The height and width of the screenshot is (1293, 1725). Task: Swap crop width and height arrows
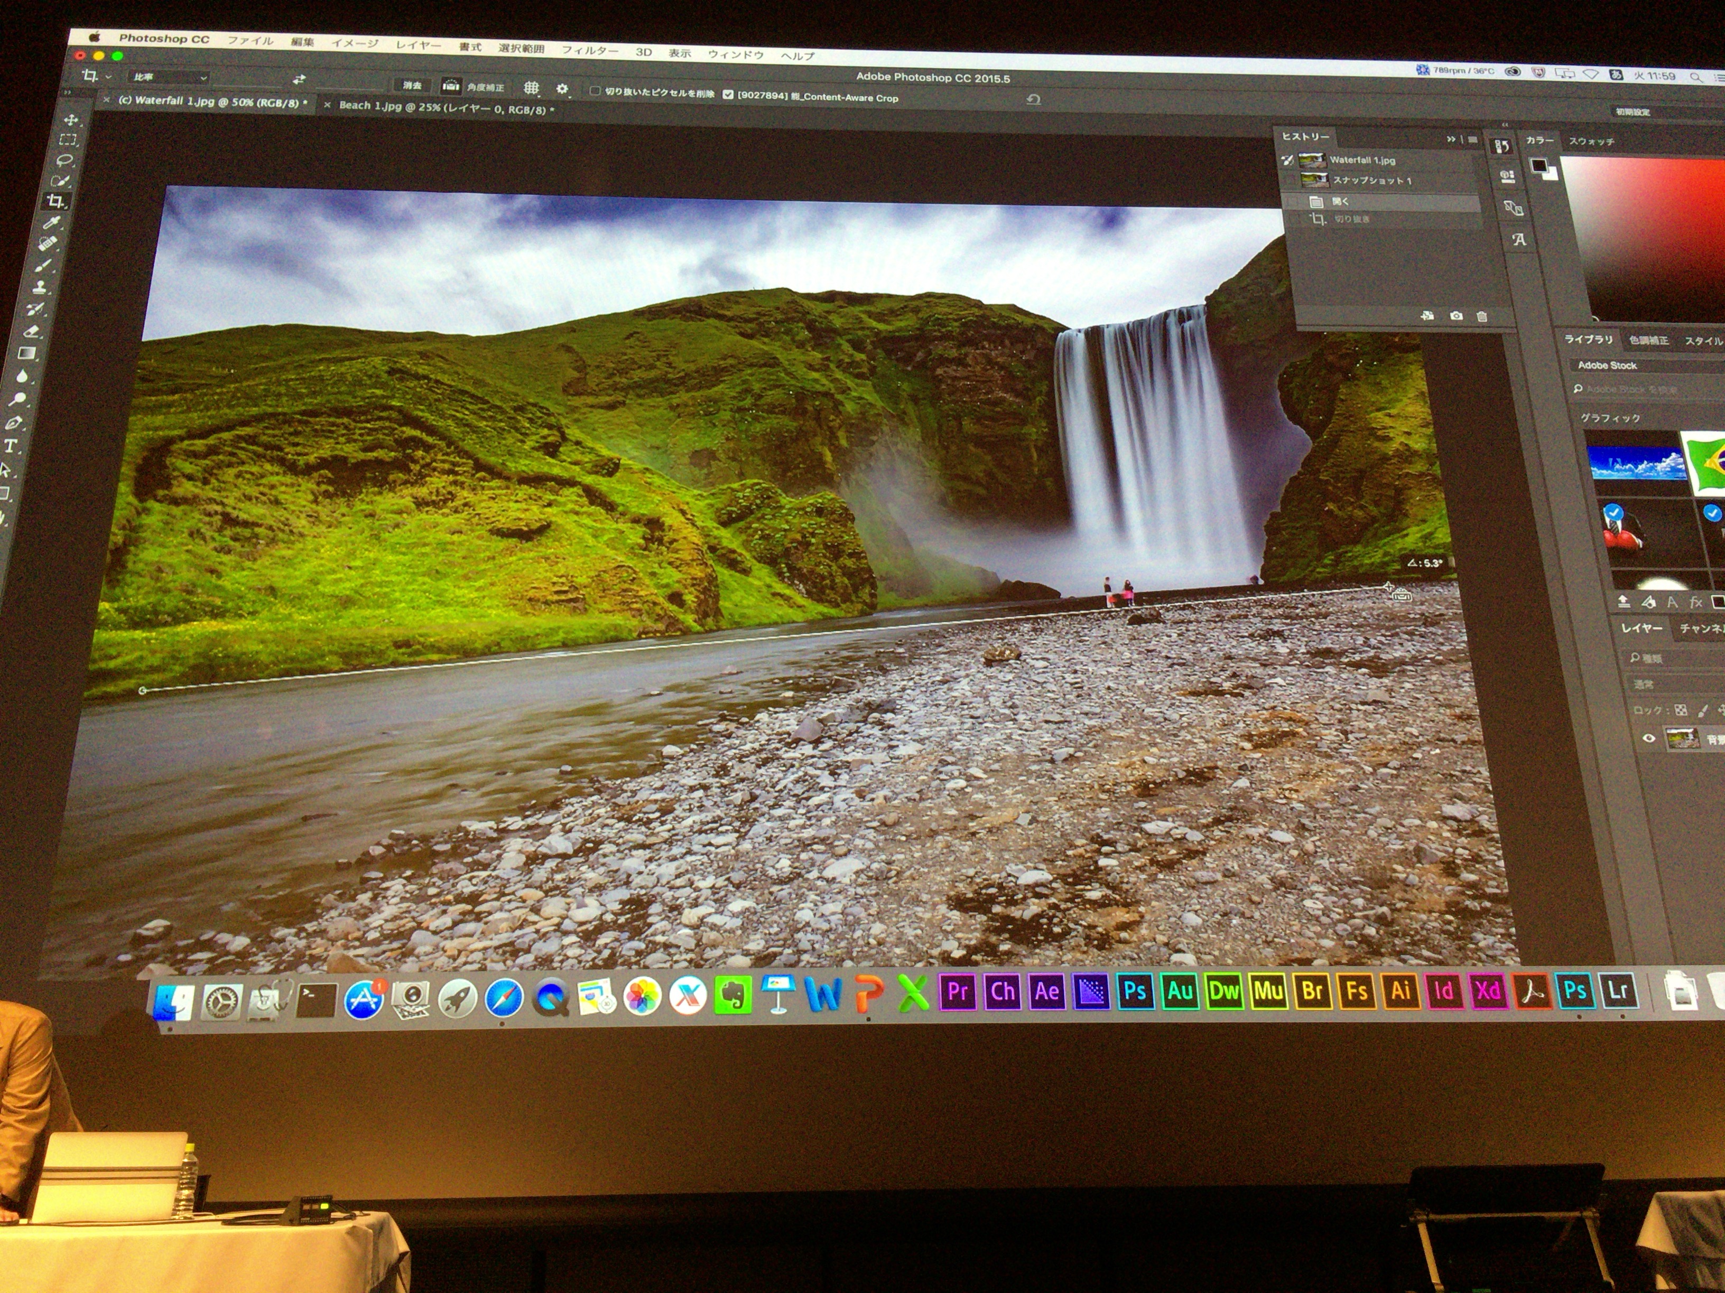(299, 80)
